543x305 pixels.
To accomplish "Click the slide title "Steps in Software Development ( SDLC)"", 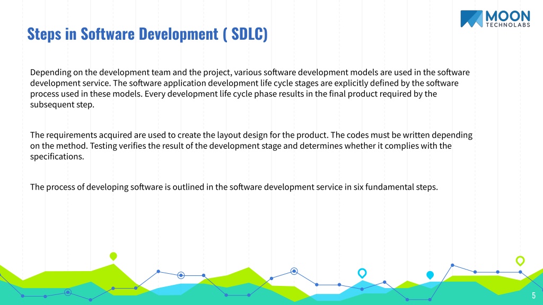I will click(147, 34).
